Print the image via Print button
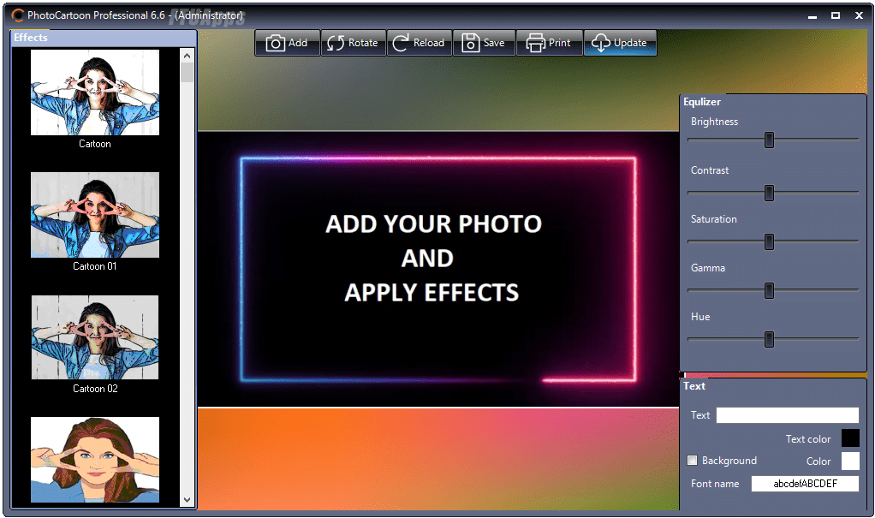This screenshot has width=875, height=518. (549, 43)
